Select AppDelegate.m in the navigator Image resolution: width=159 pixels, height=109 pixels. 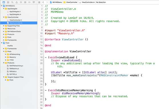(15, 14)
